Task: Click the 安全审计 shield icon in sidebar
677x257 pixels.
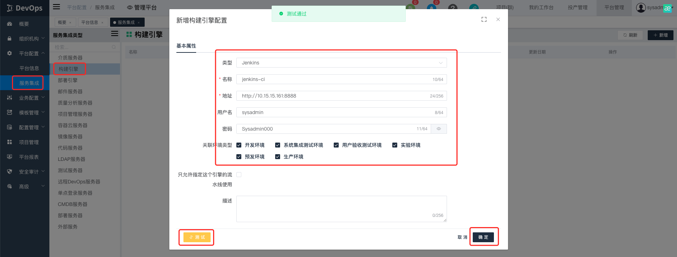Action: point(10,172)
